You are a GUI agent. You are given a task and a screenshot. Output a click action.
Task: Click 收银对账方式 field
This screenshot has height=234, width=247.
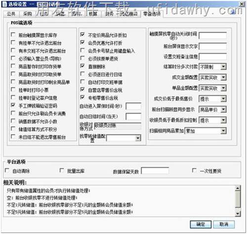(x=118, y=126)
